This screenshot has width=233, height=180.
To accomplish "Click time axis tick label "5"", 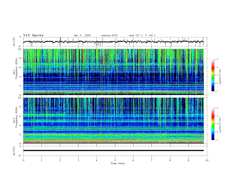I will pos(115,160).
